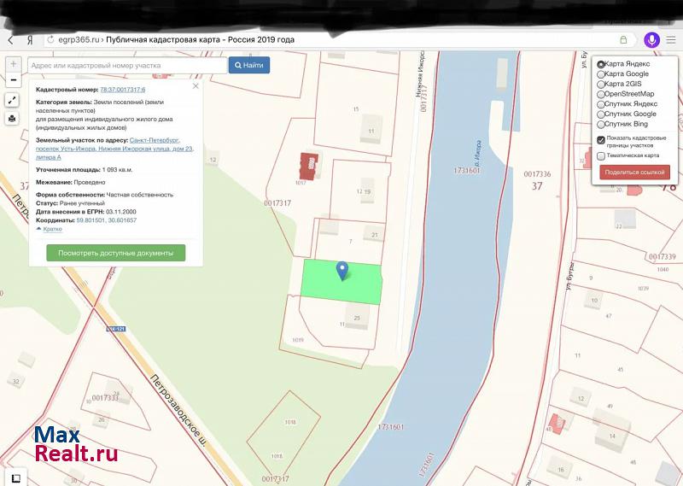Select the Карта Google radio option

601,74
